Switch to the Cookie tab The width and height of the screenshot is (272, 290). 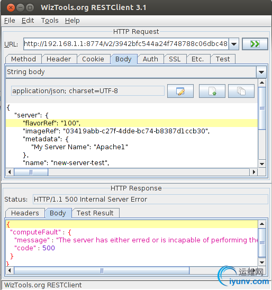point(93,59)
